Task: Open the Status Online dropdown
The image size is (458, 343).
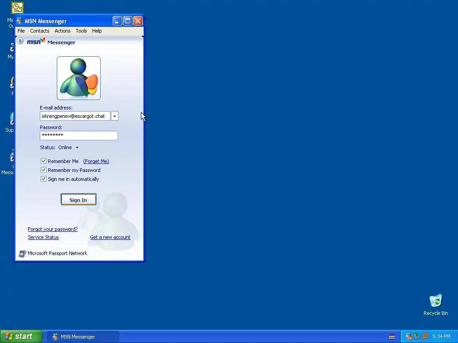Action: (68, 147)
